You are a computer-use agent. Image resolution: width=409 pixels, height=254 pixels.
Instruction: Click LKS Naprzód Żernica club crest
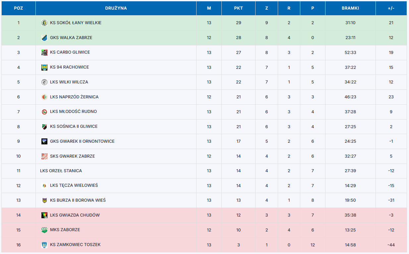(x=44, y=97)
